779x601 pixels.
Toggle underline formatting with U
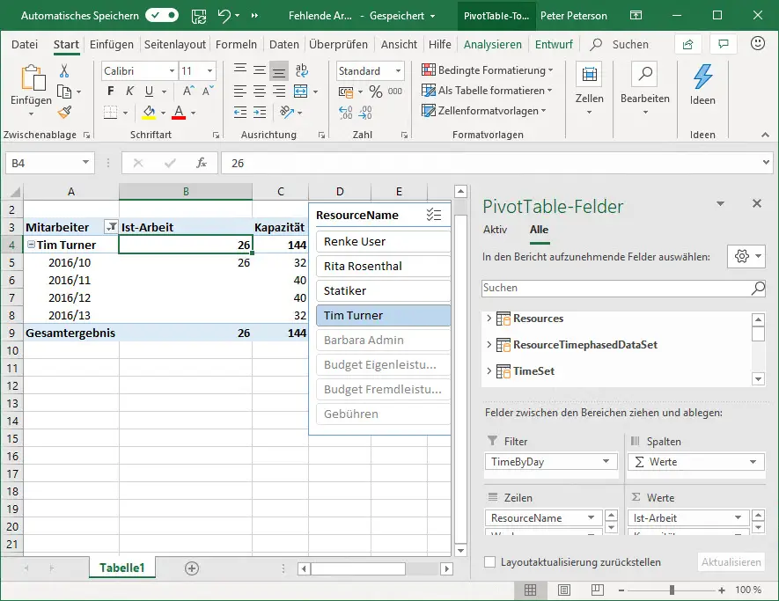[149, 91]
